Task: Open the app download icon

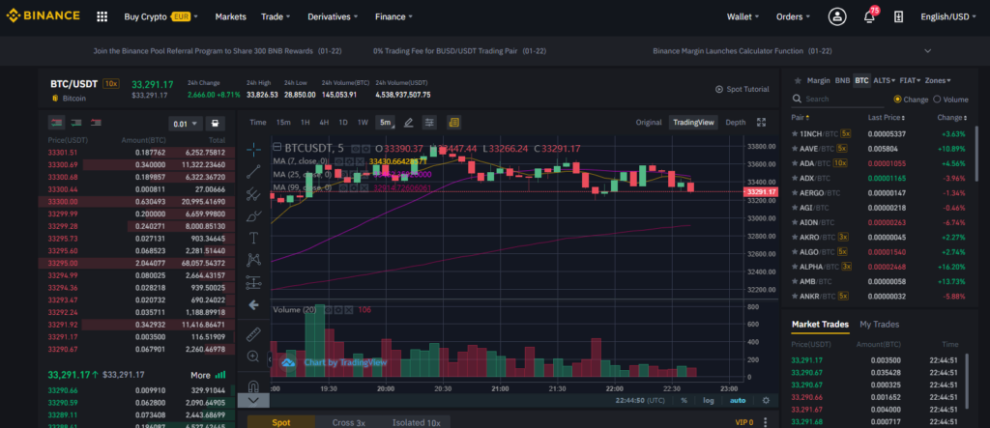Action: (x=898, y=16)
